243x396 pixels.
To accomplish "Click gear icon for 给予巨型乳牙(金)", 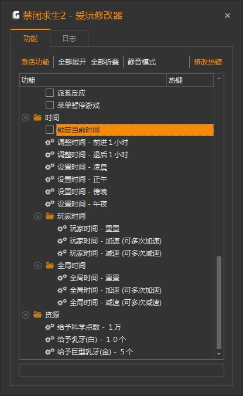I will point(50,351).
